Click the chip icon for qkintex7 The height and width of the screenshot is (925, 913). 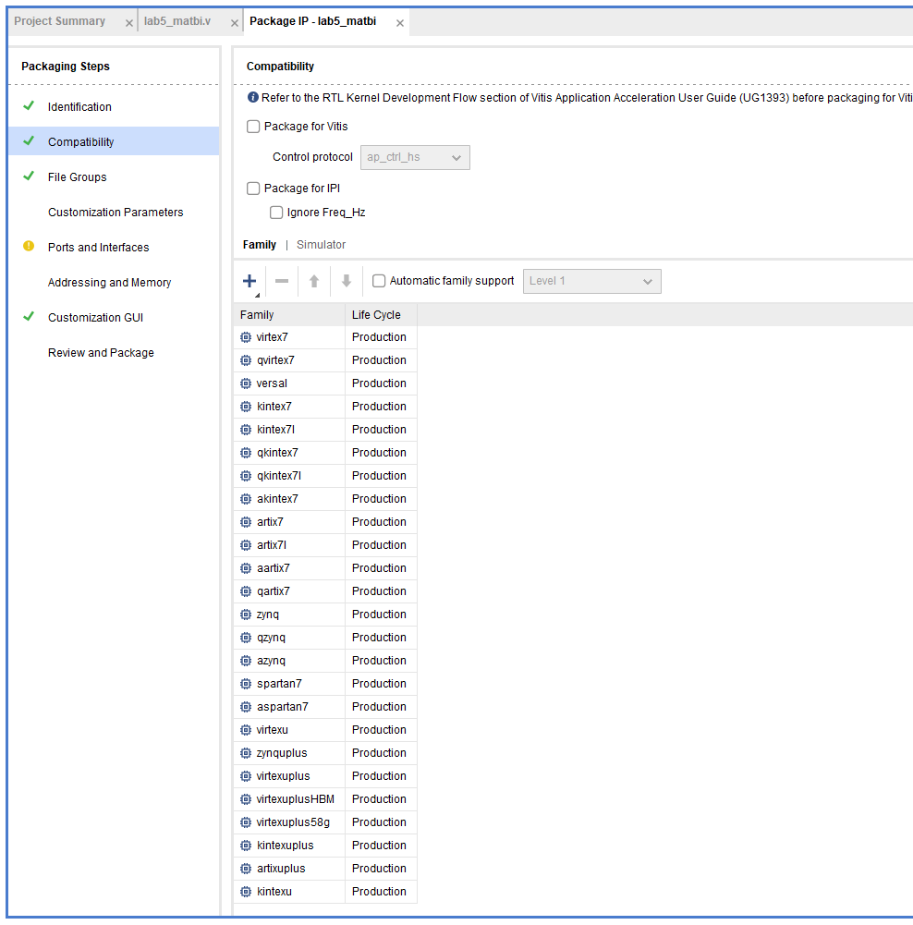pyautogui.click(x=246, y=453)
